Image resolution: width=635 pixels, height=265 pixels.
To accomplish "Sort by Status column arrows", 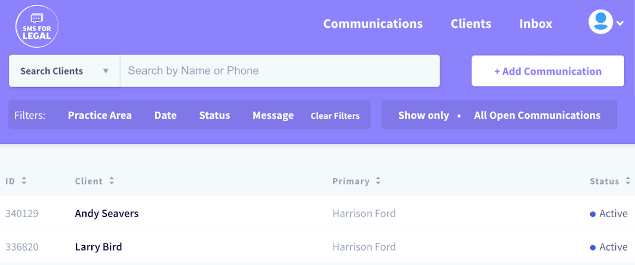I will click(x=628, y=181).
